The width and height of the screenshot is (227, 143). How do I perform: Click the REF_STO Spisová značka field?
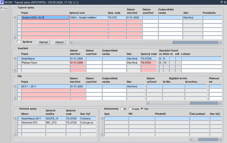click(x=56, y=123)
